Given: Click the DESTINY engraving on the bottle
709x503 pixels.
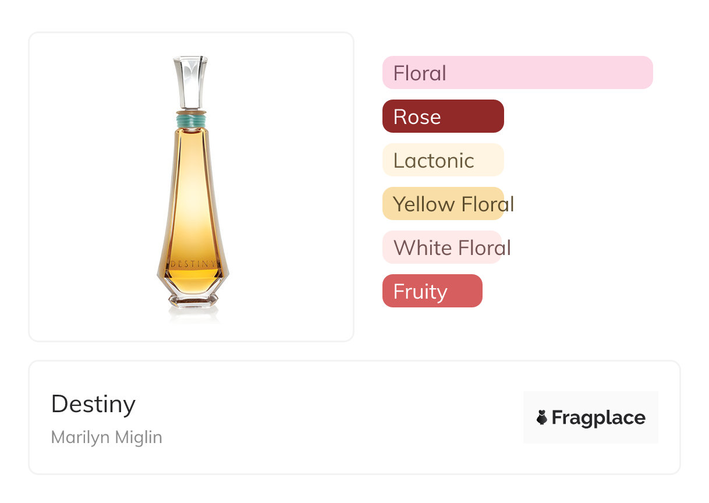Looking at the screenshot, I should pos(192,264).
